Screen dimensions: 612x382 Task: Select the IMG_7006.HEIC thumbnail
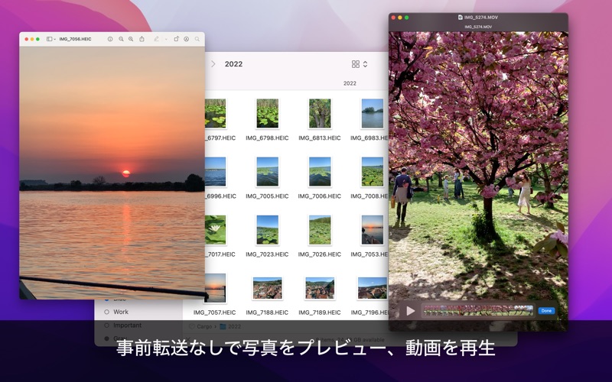coord(320,171)
